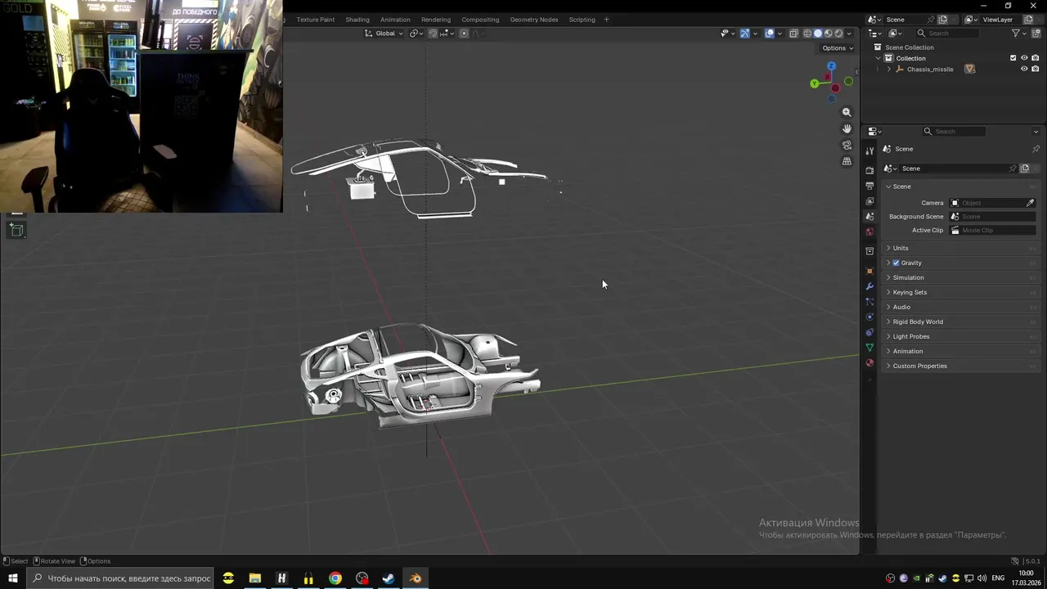Switch viewport to material preview shading

pyautogui.click(x=828, y=34)
